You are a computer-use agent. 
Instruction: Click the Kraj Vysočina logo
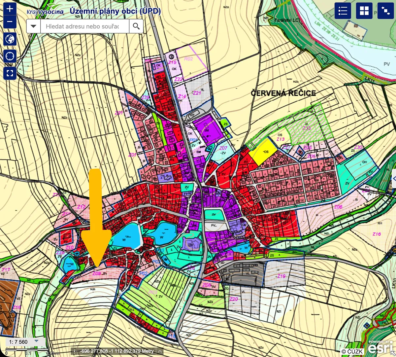click(45, 10)
